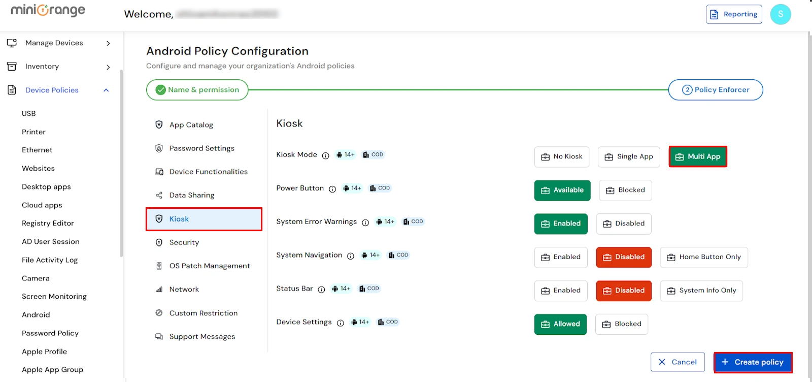Set Kiosk Mode to Single App
The height and width of the screenshot is (382, 812).
[x=629, y=157]
